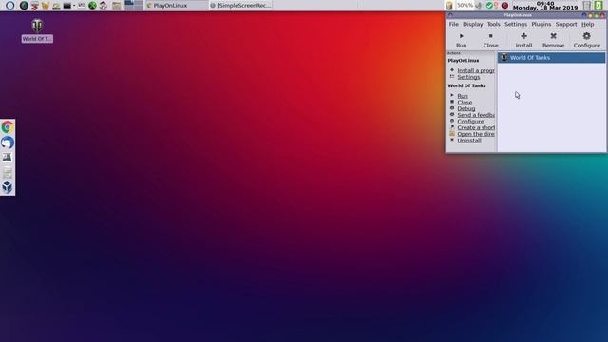The height and width of the screenshot is (342, 608).
Task: Click the play icon beside the sidebar Run link
Action: tap(452, 95)
